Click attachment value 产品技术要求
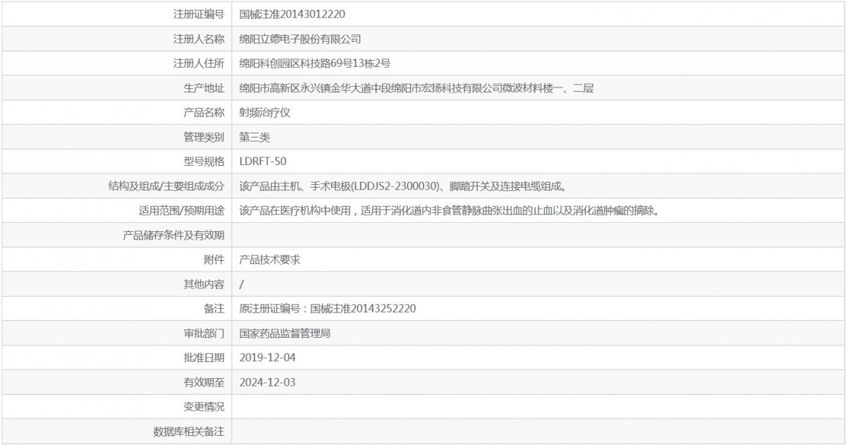 (x=270, y=260)
